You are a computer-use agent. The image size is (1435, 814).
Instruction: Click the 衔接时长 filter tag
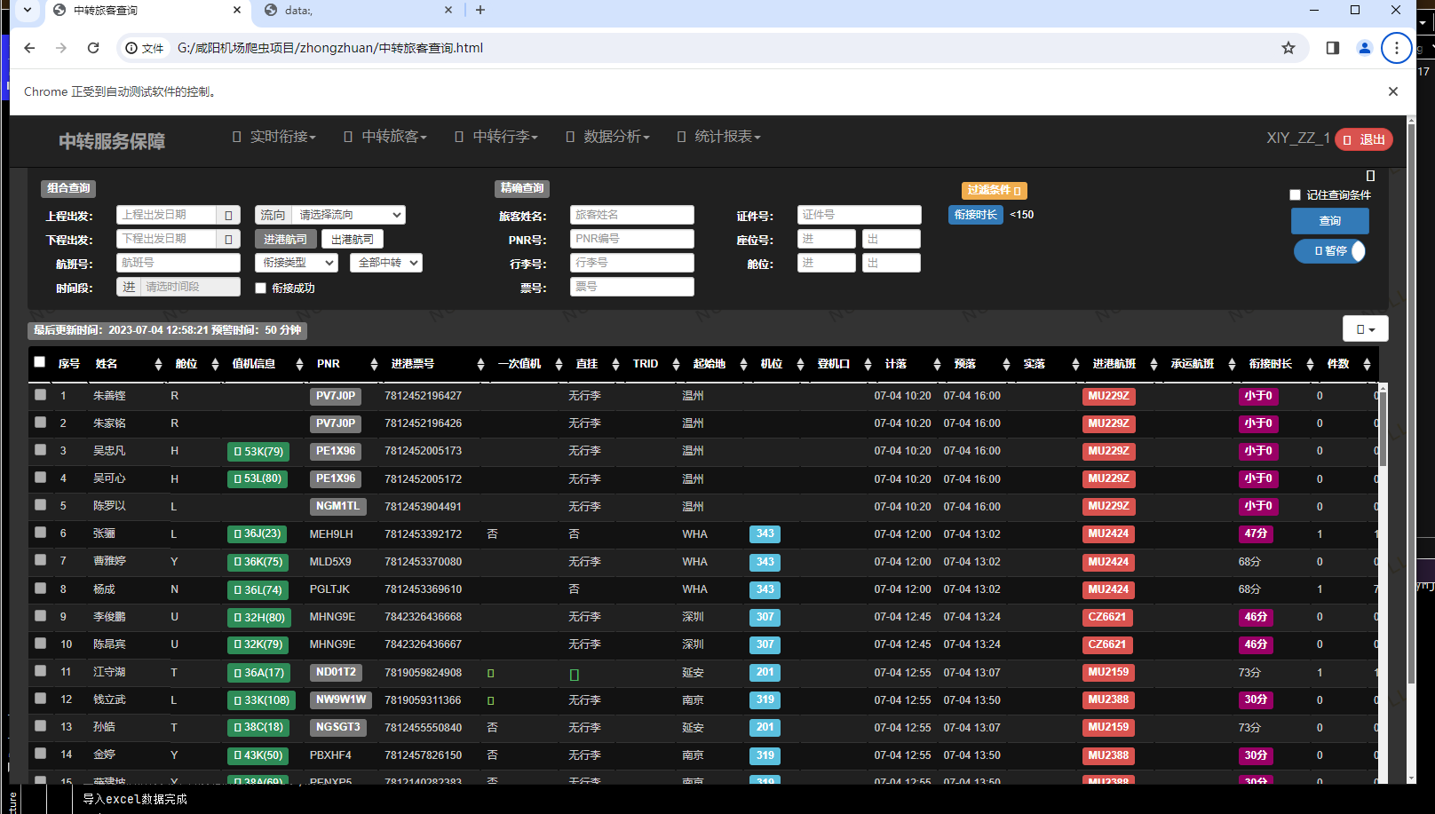point(976,215)
